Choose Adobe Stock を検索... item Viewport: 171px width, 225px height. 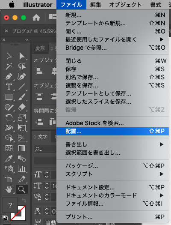point(112,123)
